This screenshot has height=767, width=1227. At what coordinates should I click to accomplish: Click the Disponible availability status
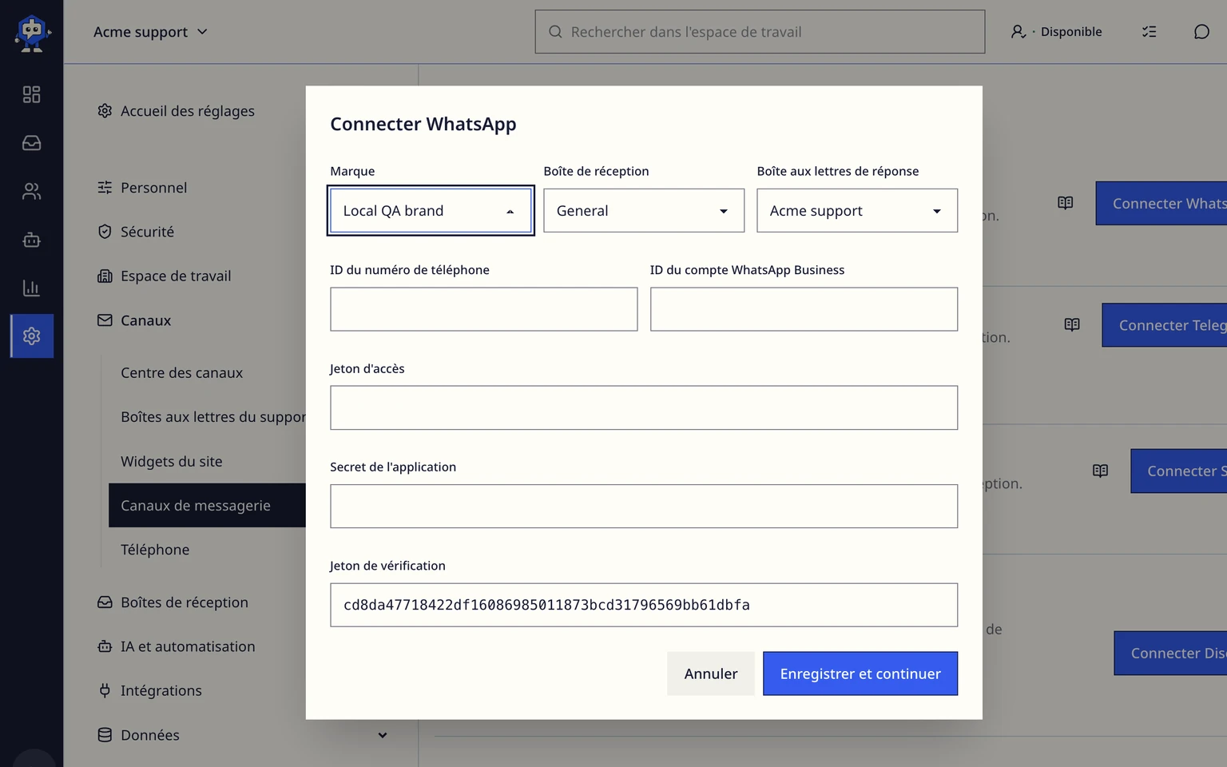click(1056, 32)
